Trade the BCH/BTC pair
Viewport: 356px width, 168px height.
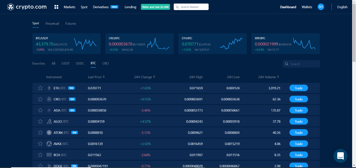tap(298, 155)
